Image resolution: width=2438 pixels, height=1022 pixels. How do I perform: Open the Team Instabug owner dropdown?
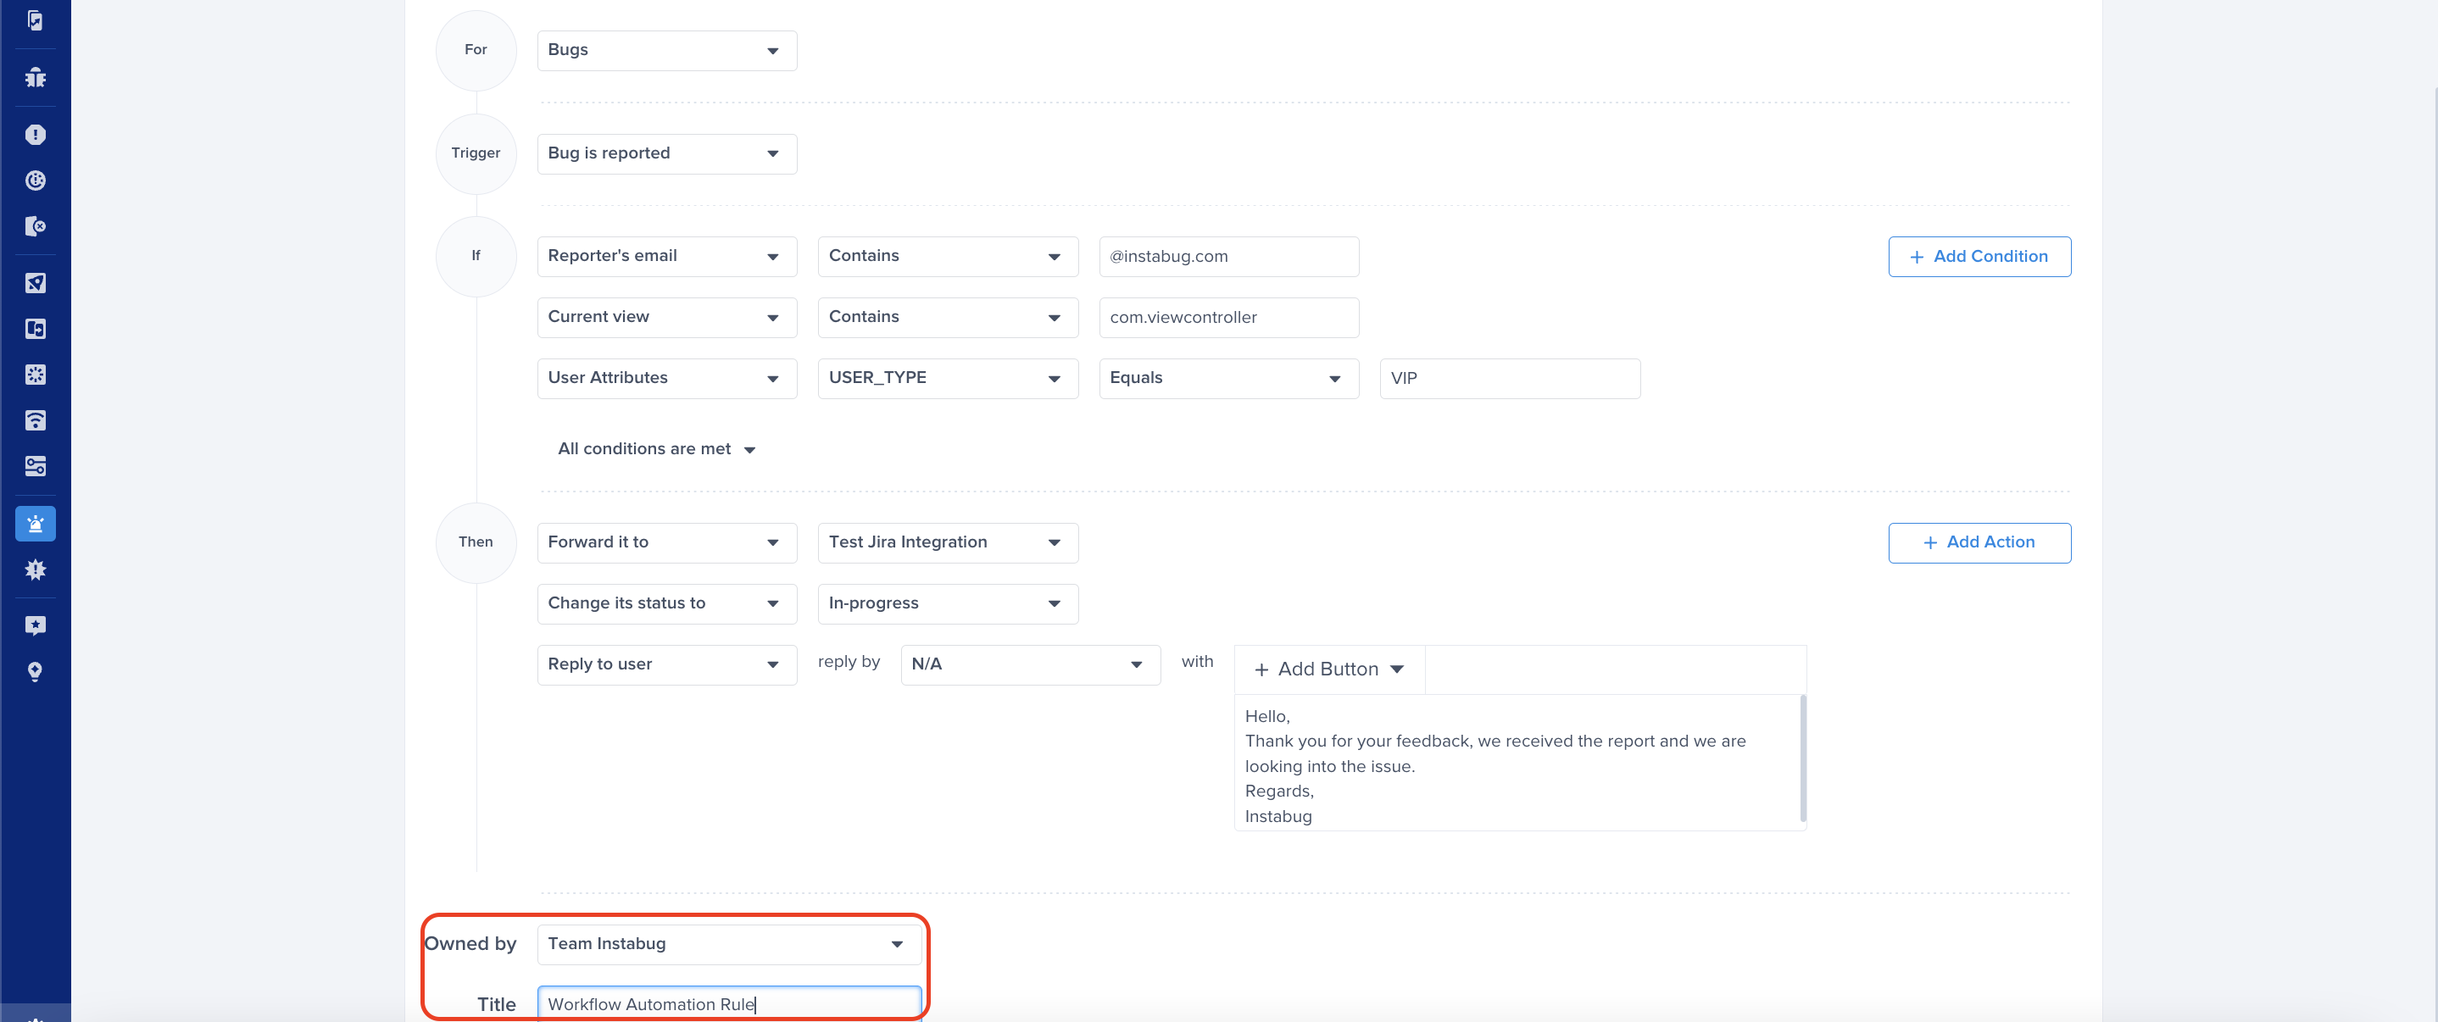tap(728, 943)
